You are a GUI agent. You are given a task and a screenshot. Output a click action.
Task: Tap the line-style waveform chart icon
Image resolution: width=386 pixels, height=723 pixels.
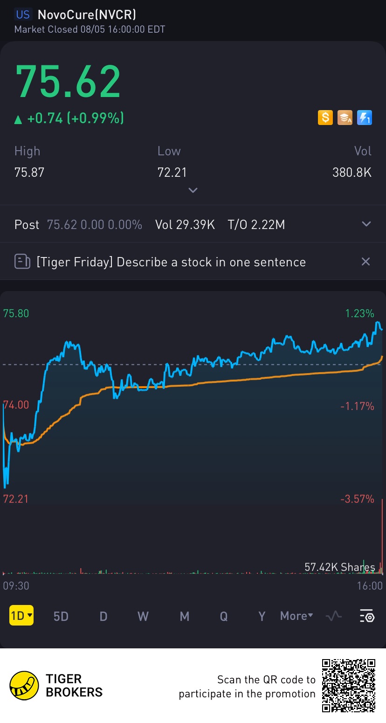point(333,616)
